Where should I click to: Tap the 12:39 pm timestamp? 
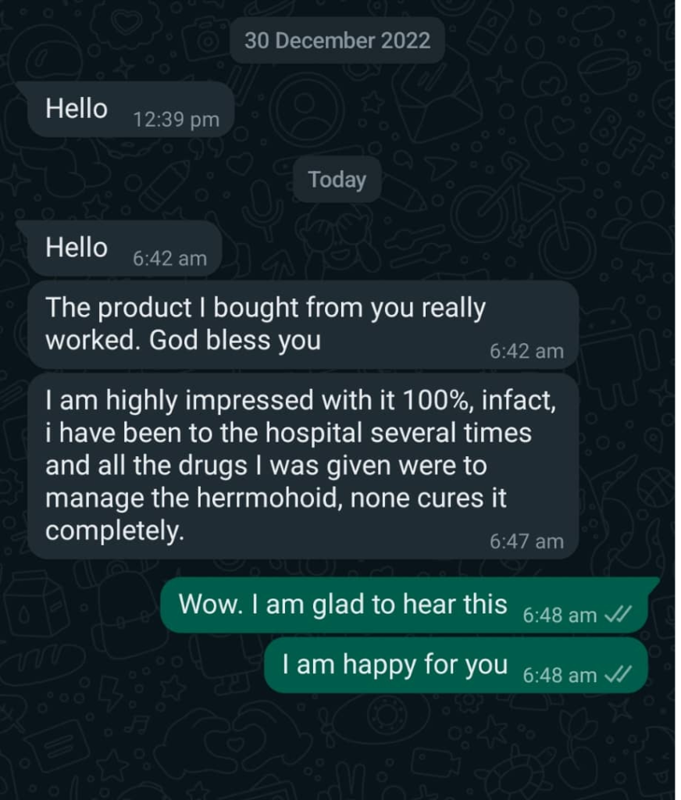point(176,120)
